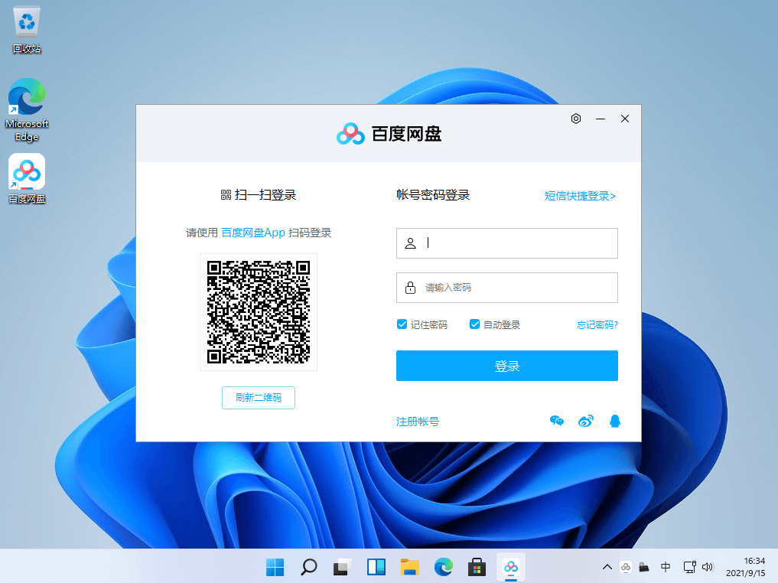Screen dimensions: 778x583
Task: Select 百度网盘 desktop shortcut
Action: (x=27, y=178)
